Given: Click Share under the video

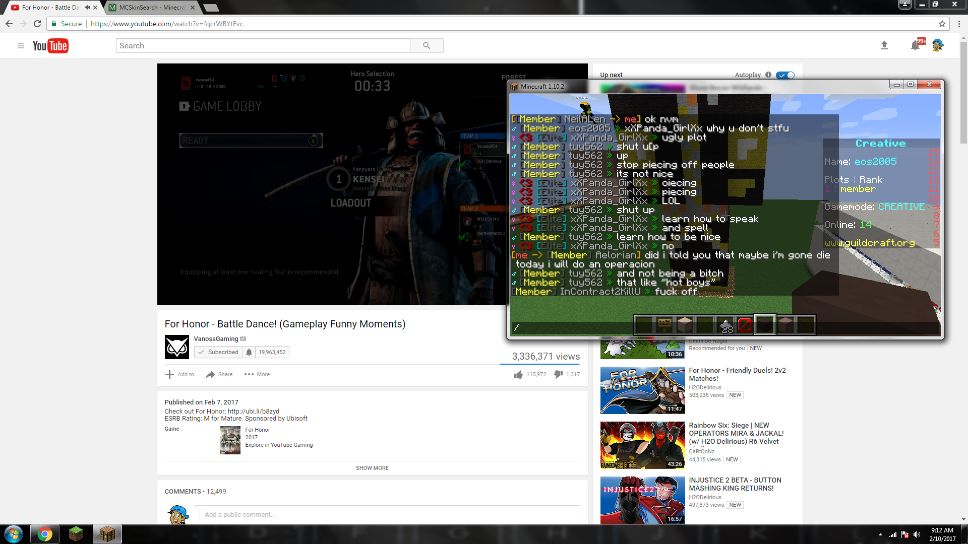Looking at the screenshot, I should [219, 374].
